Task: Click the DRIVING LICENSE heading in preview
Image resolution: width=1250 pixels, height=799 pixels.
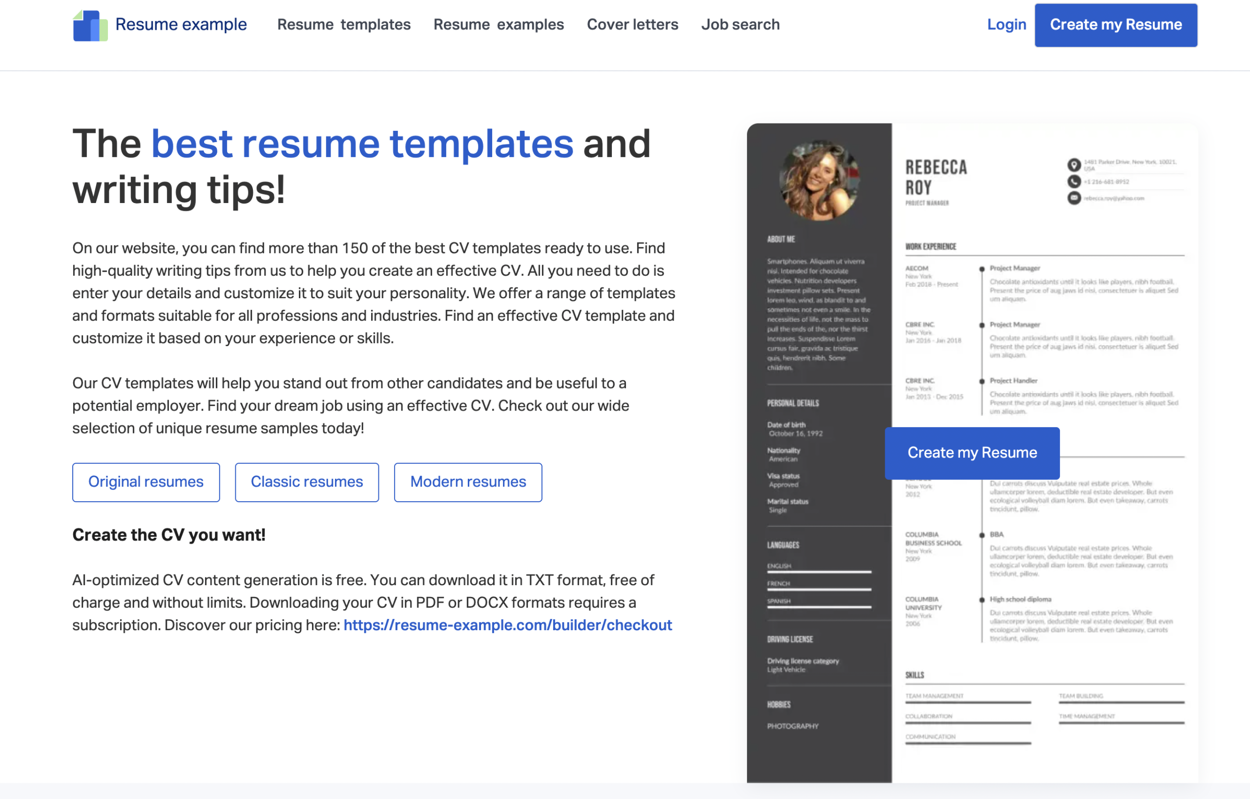Action: click(x=790, y=640)
